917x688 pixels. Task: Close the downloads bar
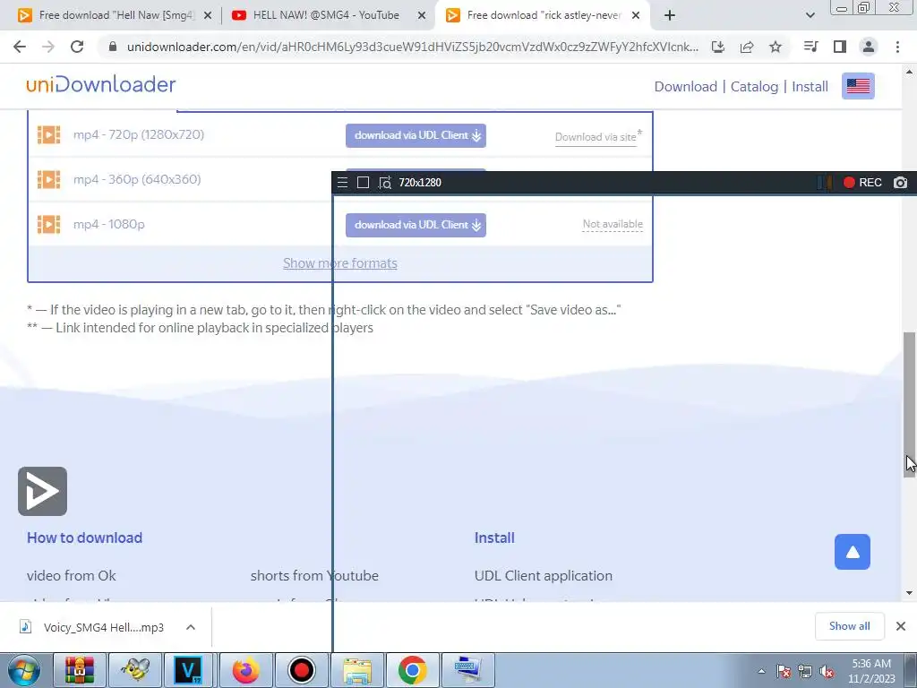901,626
